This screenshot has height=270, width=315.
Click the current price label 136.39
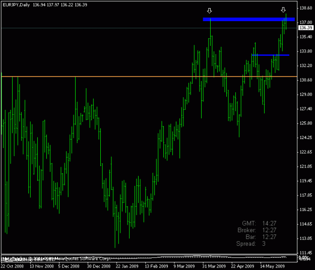305,28
